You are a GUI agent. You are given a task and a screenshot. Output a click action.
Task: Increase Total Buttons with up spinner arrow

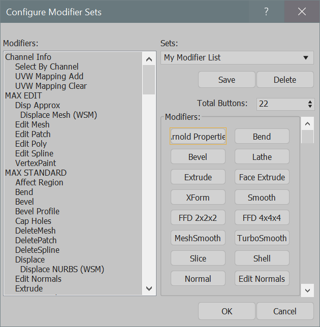[310, 102]
